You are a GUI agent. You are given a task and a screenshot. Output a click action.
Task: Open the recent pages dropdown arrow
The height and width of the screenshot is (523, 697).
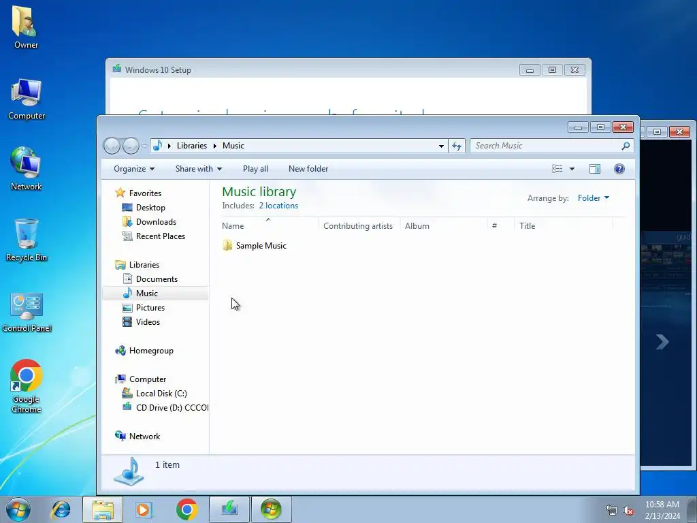pos(144,146)
